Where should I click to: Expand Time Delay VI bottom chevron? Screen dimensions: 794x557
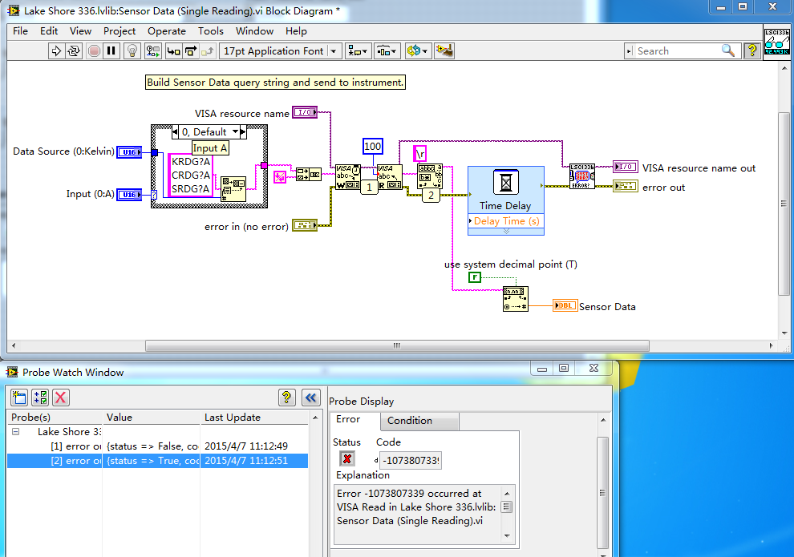coord(506,231)
